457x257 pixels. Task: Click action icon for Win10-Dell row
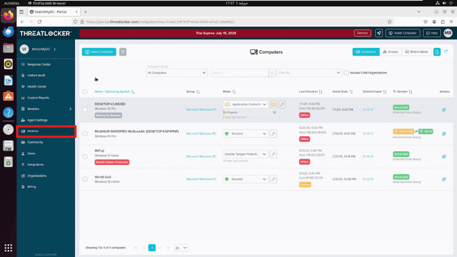click(444, 179)
